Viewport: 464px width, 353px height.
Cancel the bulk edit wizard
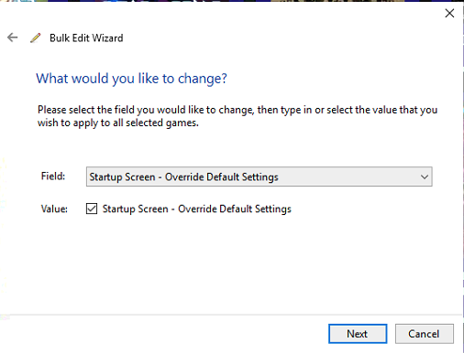pos(425,334)
